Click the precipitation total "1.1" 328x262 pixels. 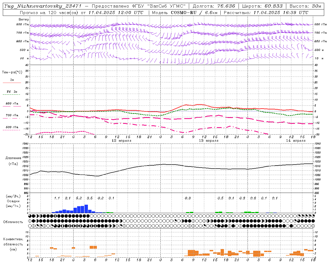tap(57, 198)
